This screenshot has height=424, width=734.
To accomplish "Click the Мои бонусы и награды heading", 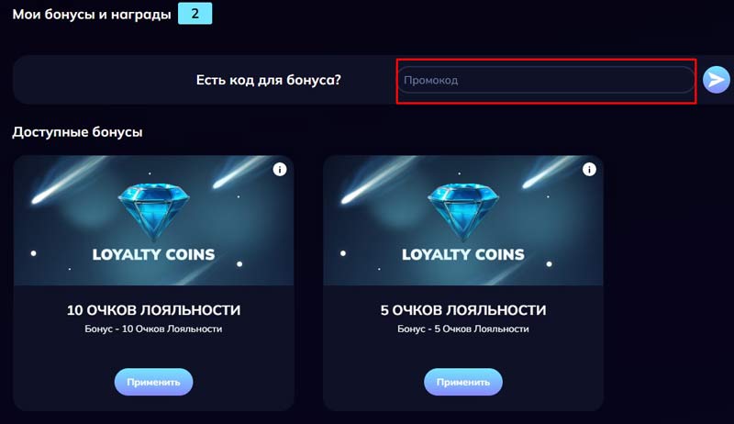I will [x=91, y=14].
